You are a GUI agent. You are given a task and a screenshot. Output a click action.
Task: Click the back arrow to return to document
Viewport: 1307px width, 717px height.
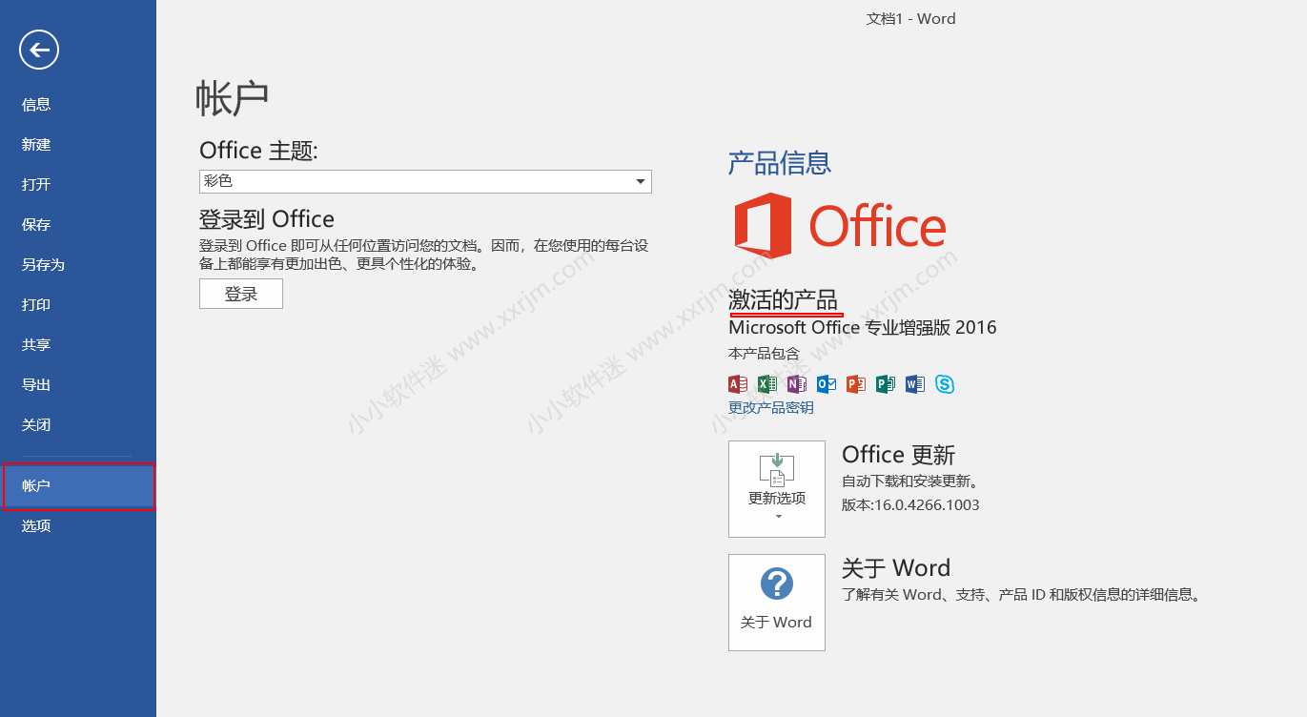(39, 50)
